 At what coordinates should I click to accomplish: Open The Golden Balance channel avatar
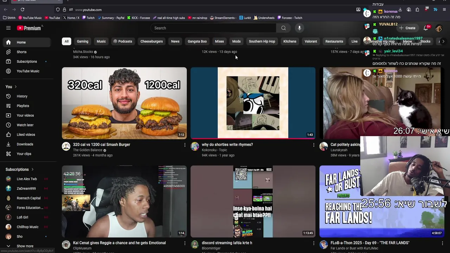point(66,146)
